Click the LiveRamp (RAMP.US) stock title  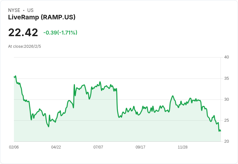point(42,17)
